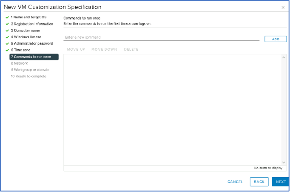Jump to the Computer name step

click(x=26, y=30)
